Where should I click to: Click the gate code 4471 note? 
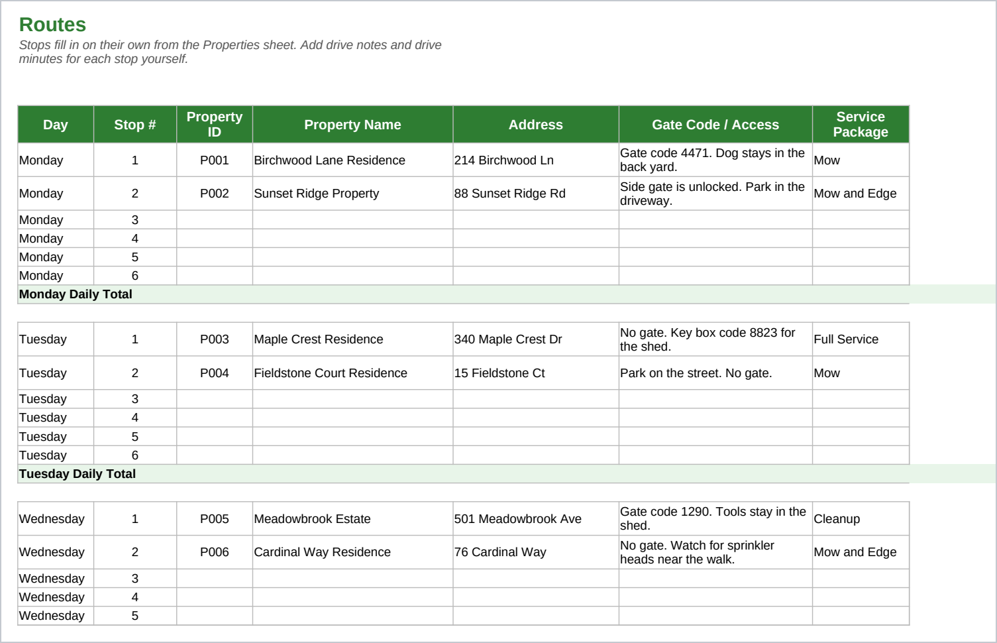(715, 160)
